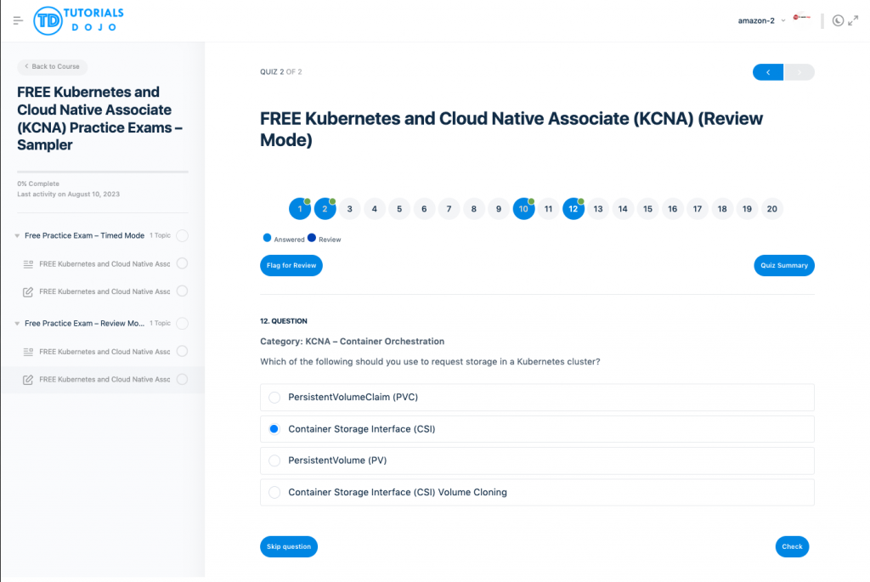Click Back to Course
Screen dimensions: 870x582
[x=52, y=66]
